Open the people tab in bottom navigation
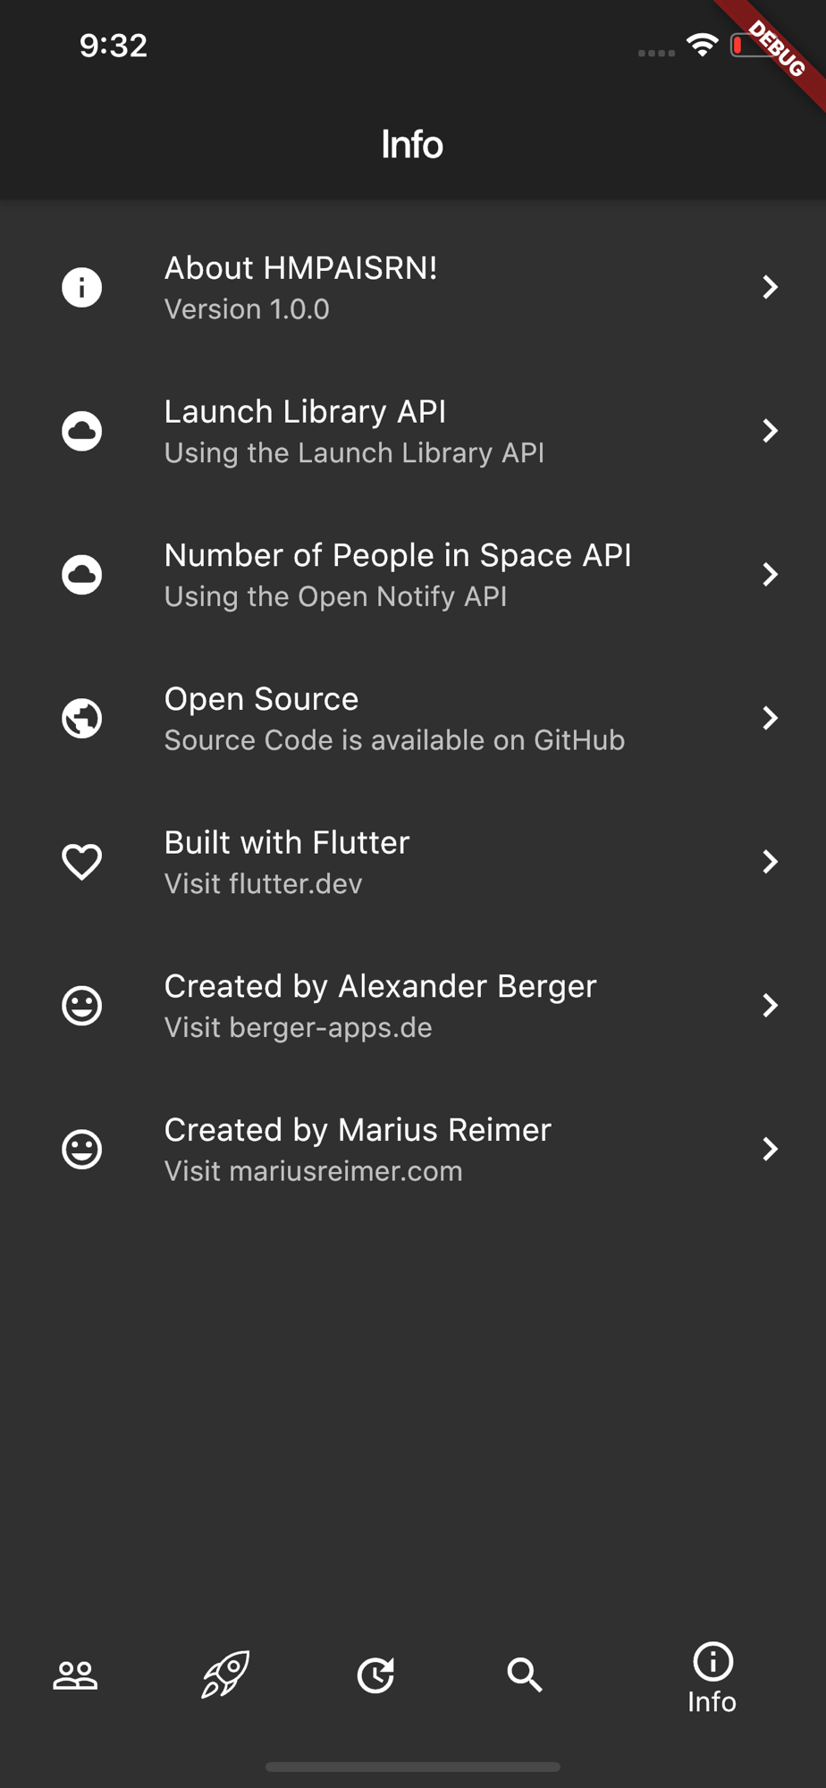Screen dimensions: 826x1788 click(x=75, y=1675)
